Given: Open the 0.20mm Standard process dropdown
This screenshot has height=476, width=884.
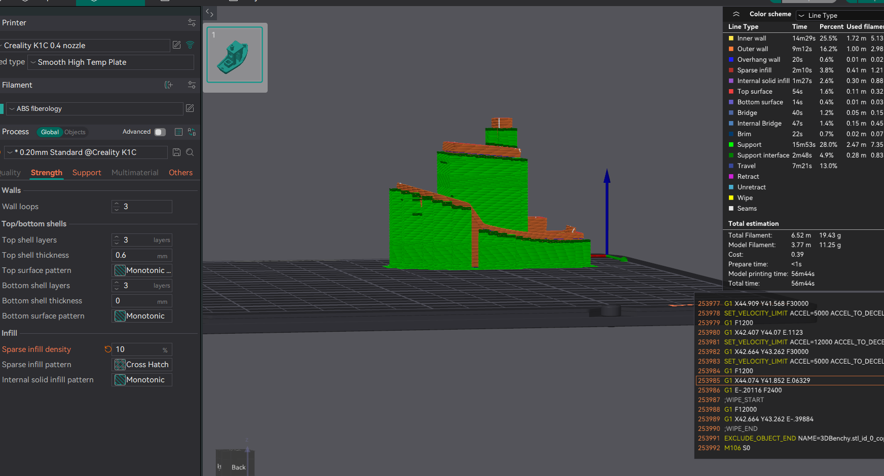Looking at the screenshot, I should pos(86,152).
